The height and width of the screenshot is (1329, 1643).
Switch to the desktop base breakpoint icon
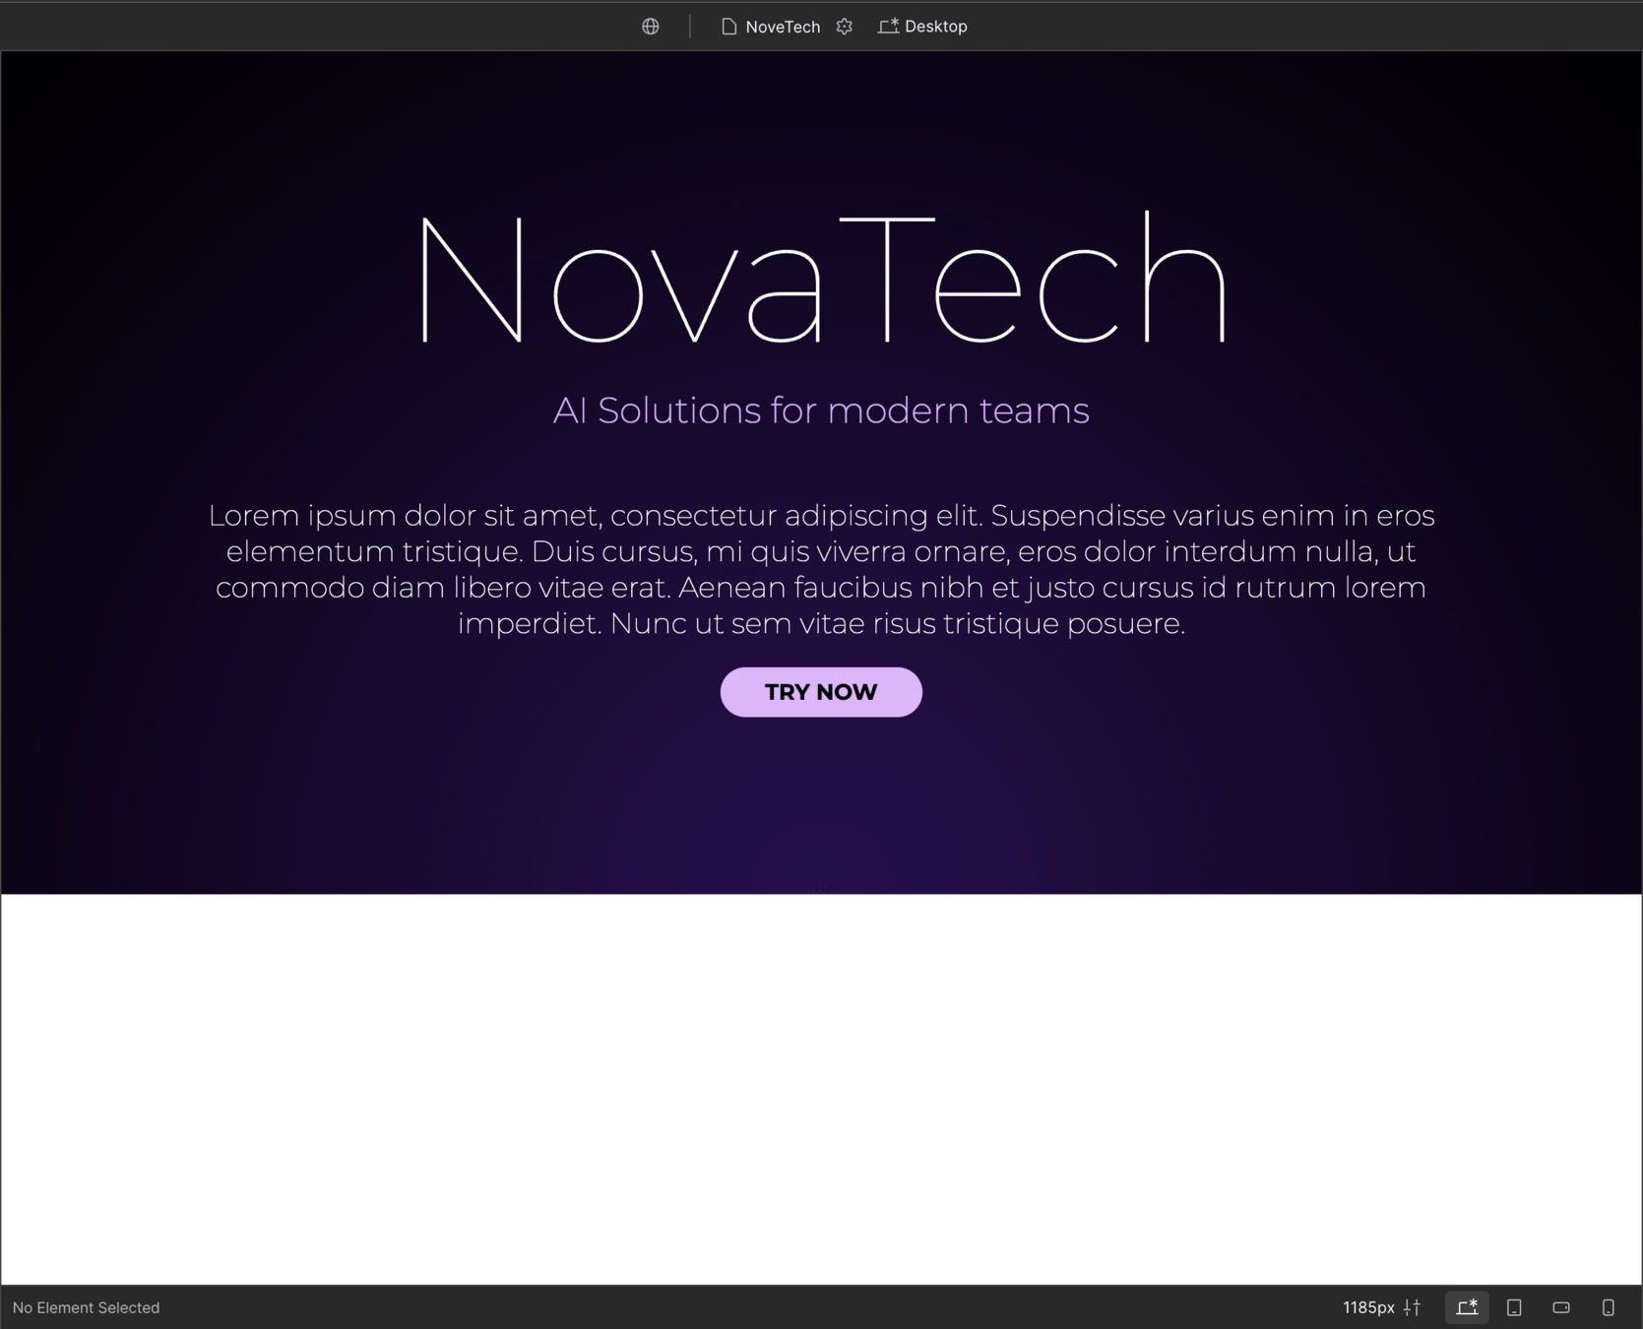point(1467,1307)
